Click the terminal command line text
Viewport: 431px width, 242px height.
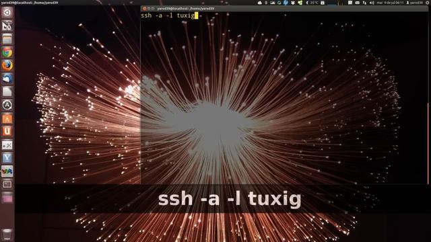[168, 15]
